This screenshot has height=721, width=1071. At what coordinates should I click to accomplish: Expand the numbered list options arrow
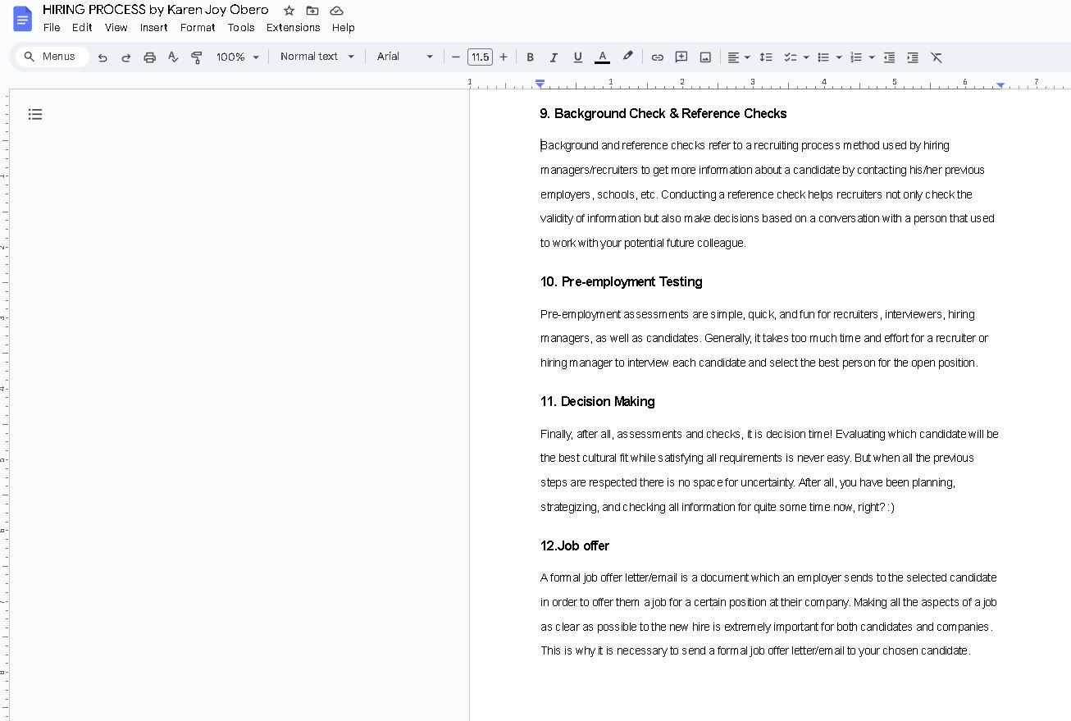tap(872, 57)
